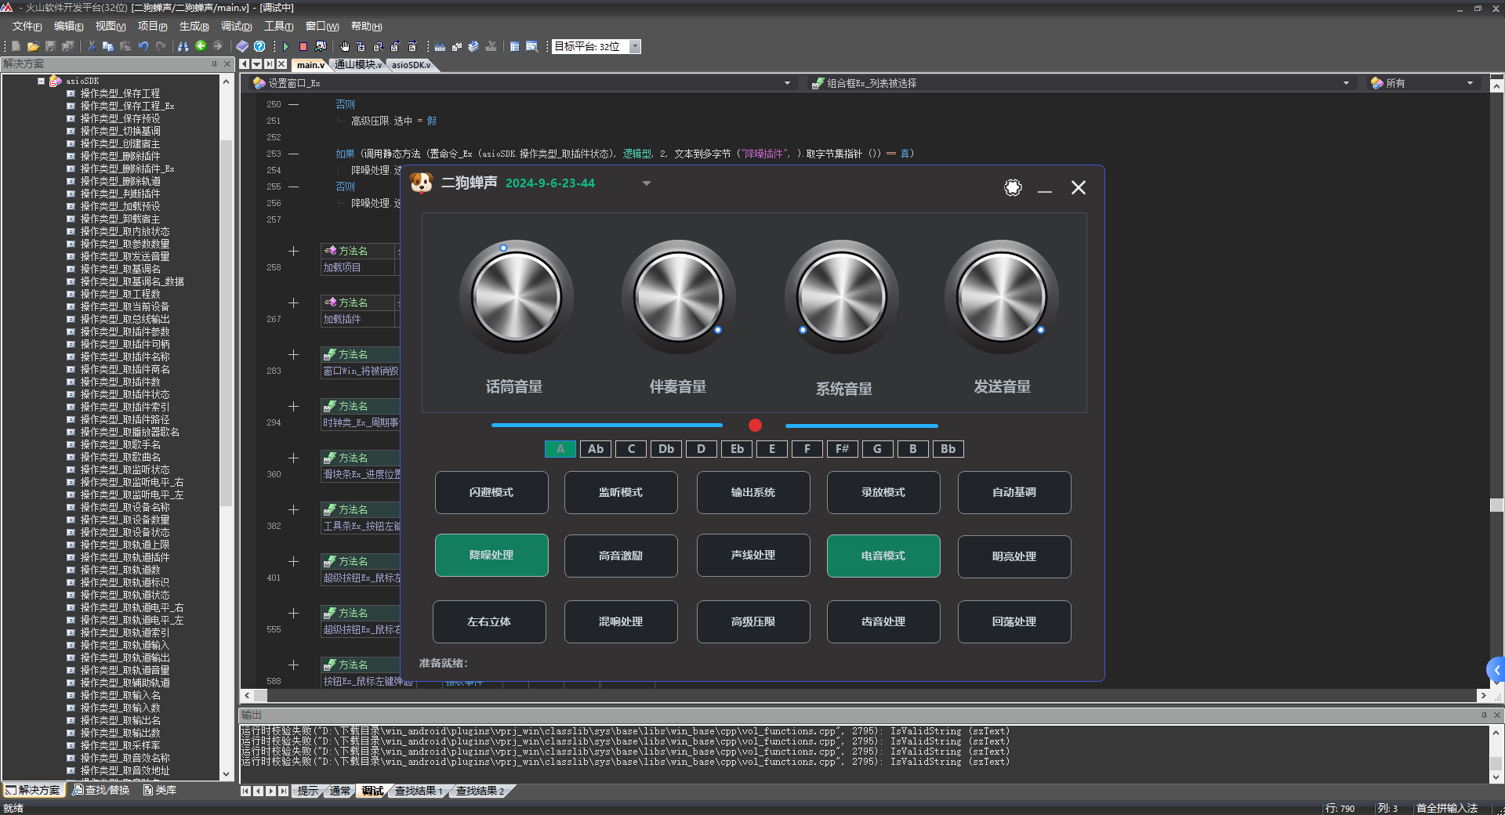This screenshot has width=1505, height=815.
Task: Click the Paste toolbar icon
Action: click(x=125, y=46)
